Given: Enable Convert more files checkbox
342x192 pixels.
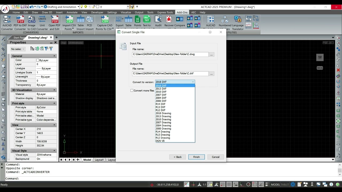Looking at the screenshot, I should point(132,91).
